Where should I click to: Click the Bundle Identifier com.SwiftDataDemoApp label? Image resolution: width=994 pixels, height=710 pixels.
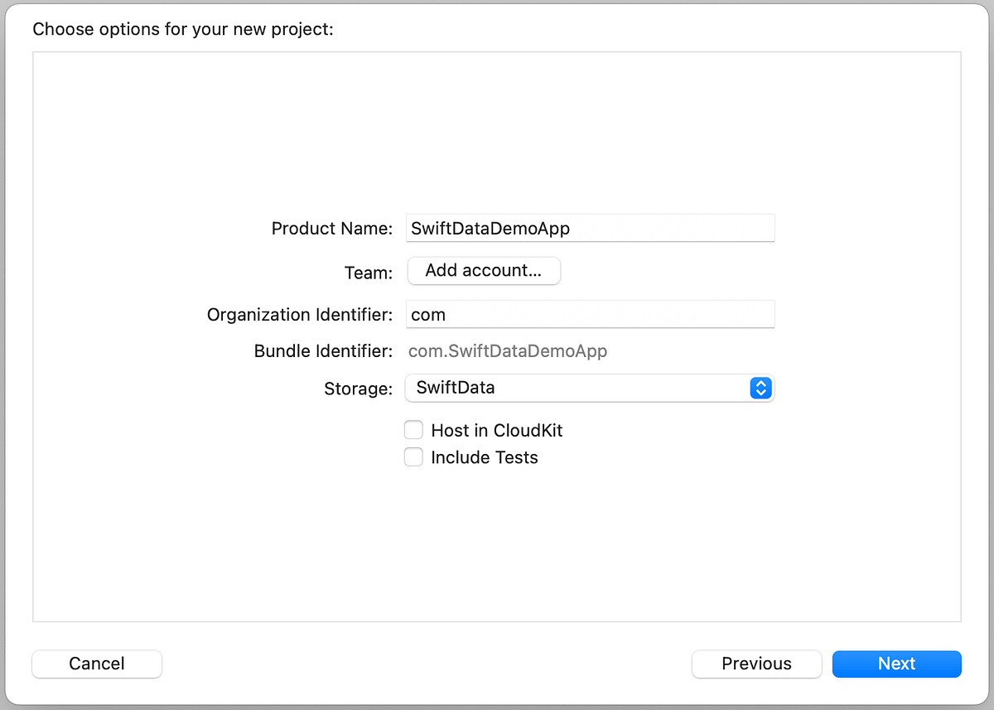pyautogui.click(x=508, y=350)
